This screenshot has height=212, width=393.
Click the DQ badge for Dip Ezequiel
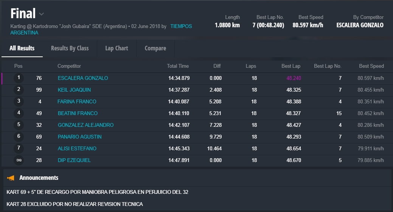pyautogui.click(x=19, y=160)
